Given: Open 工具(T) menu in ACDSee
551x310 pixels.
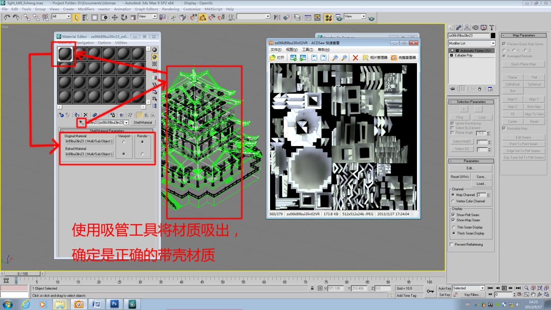Looking at the screenshot, I should (x=308, y=50).
